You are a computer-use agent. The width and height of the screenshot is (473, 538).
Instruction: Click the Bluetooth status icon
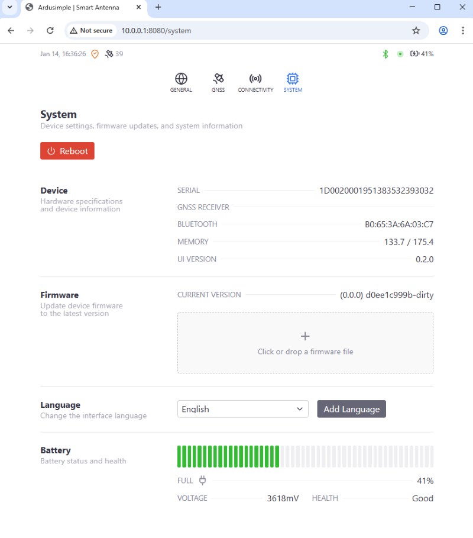[x=385, y=54]
